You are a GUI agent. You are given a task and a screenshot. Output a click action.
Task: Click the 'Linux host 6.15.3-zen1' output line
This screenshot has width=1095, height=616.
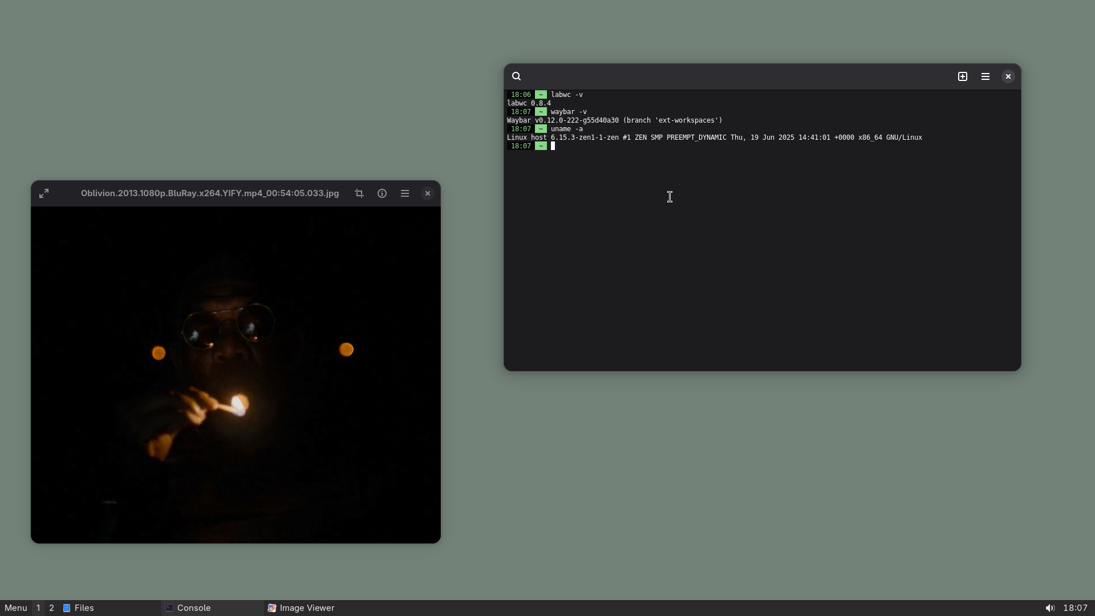point(714,137)
